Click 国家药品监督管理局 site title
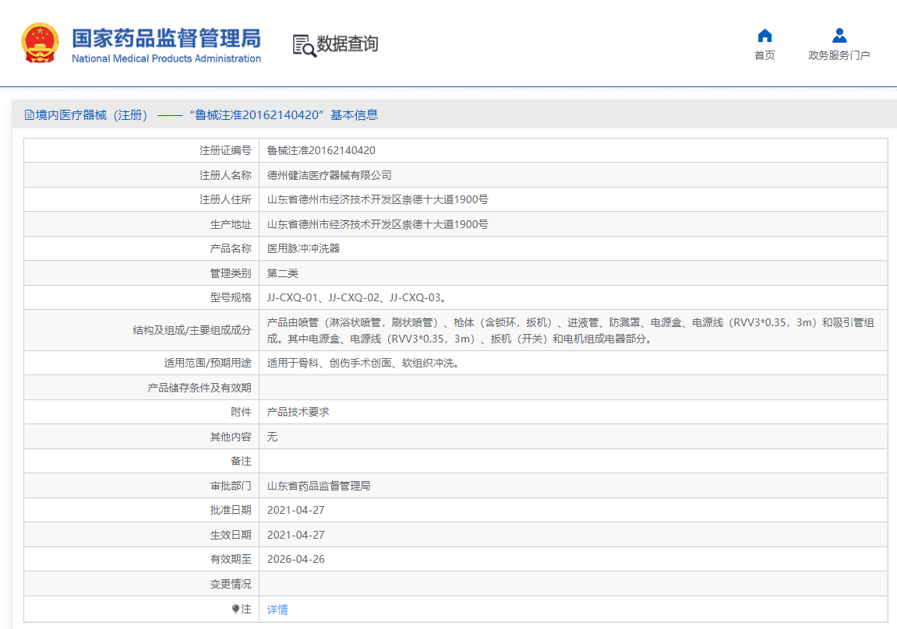897x629 pixels. tap(167, 38)
